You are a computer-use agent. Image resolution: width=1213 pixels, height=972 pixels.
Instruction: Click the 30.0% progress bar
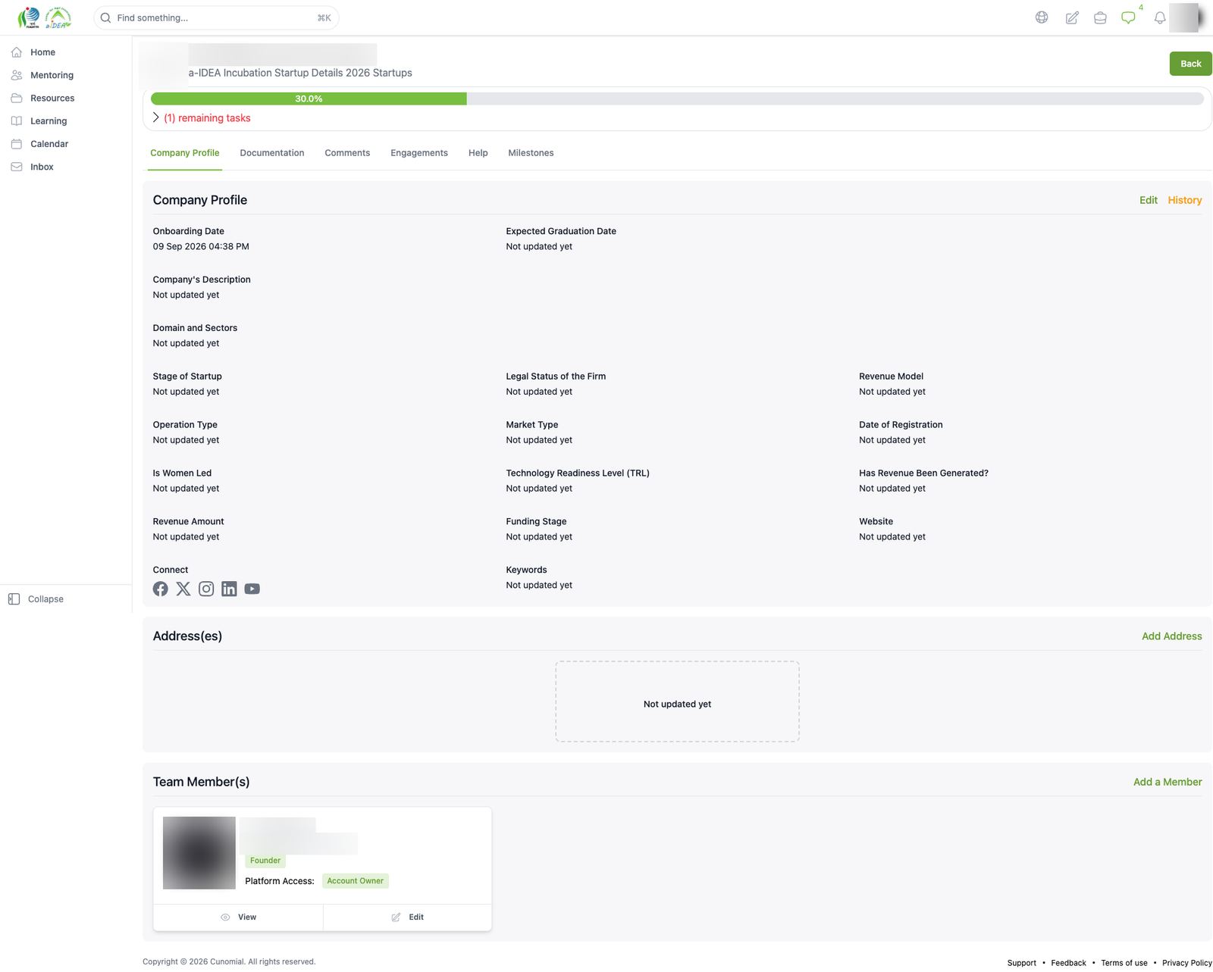point(677,98)
